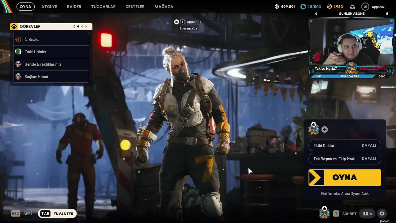
Task: Click the streamer webcam overlay
Action: point(352,42)
